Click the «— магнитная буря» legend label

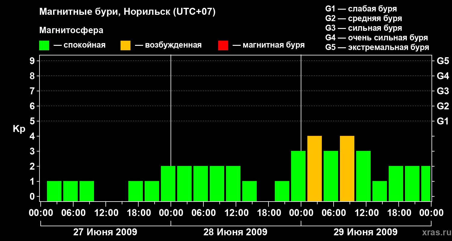click(x=268, y=45)
